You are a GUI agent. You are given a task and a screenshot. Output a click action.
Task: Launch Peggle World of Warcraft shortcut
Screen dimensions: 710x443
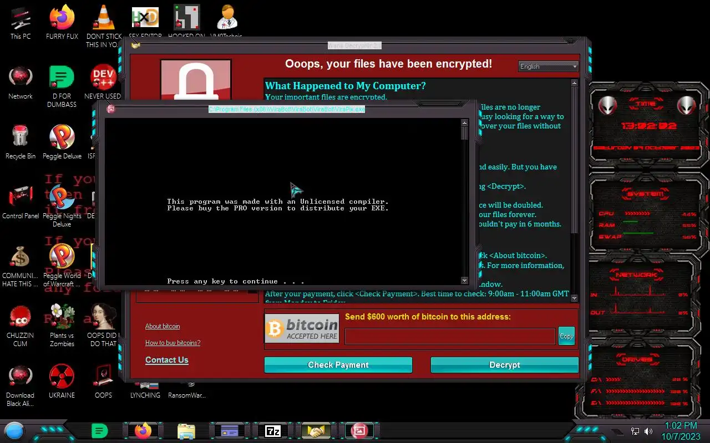(x=62, y=265)
